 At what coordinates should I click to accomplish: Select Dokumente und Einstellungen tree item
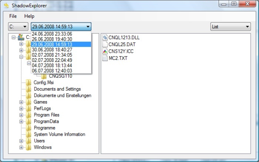(x=63, y=95)
